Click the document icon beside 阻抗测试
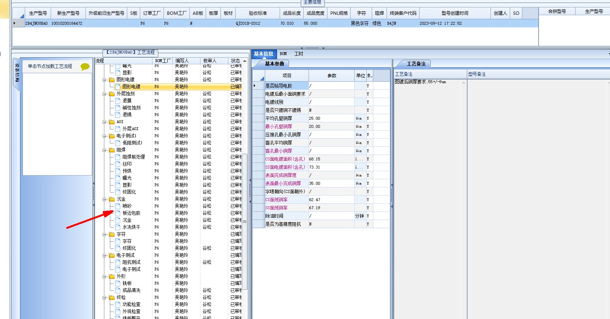610x319 pixels. 118,262
